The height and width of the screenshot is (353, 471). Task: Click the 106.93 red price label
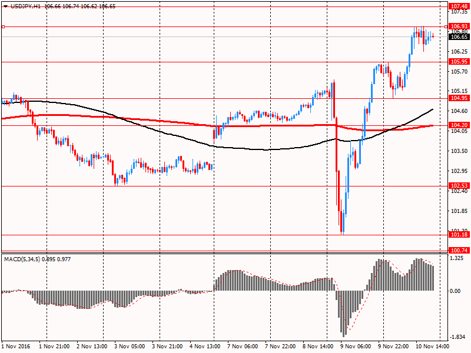pos(459,26)
